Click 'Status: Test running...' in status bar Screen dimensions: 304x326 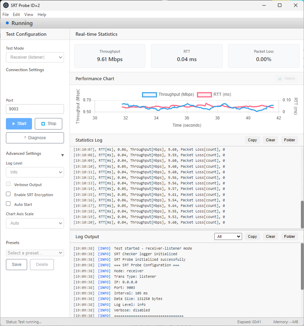point(24,322)
